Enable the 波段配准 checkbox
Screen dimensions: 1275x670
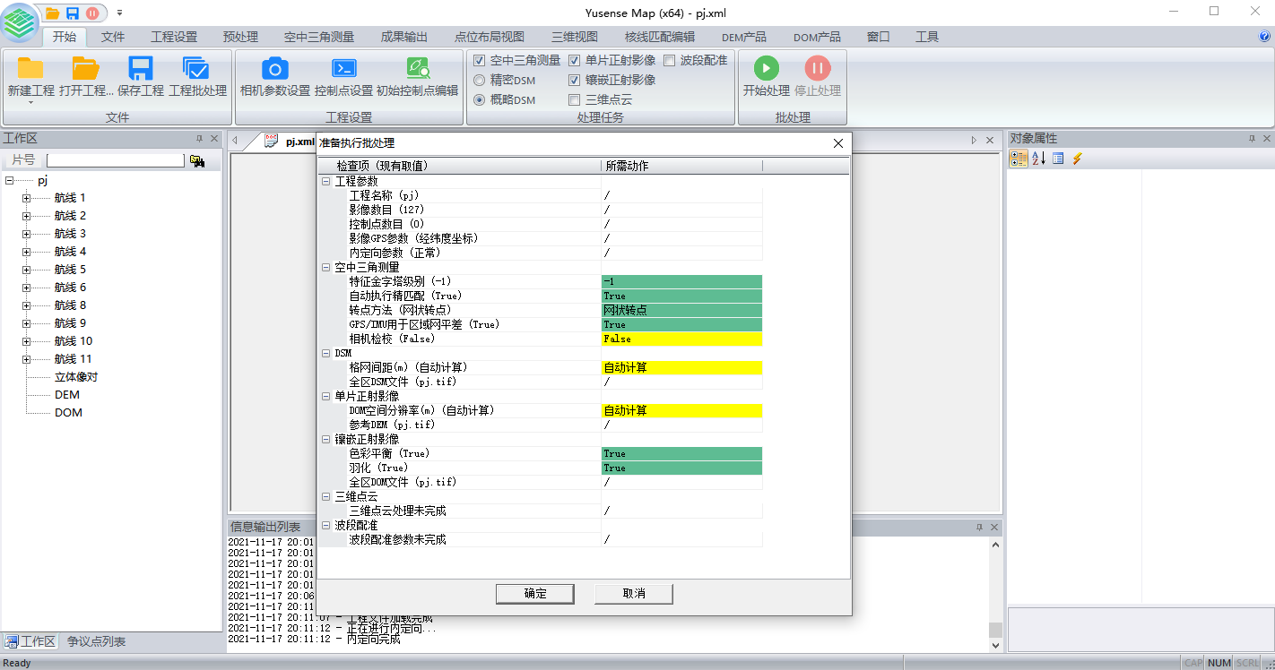coord(669,60)
